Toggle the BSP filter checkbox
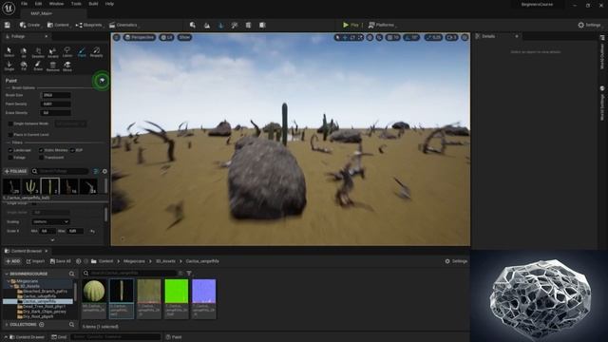The image size is (608, 342). pyautogui.click(x=72, y=150)
